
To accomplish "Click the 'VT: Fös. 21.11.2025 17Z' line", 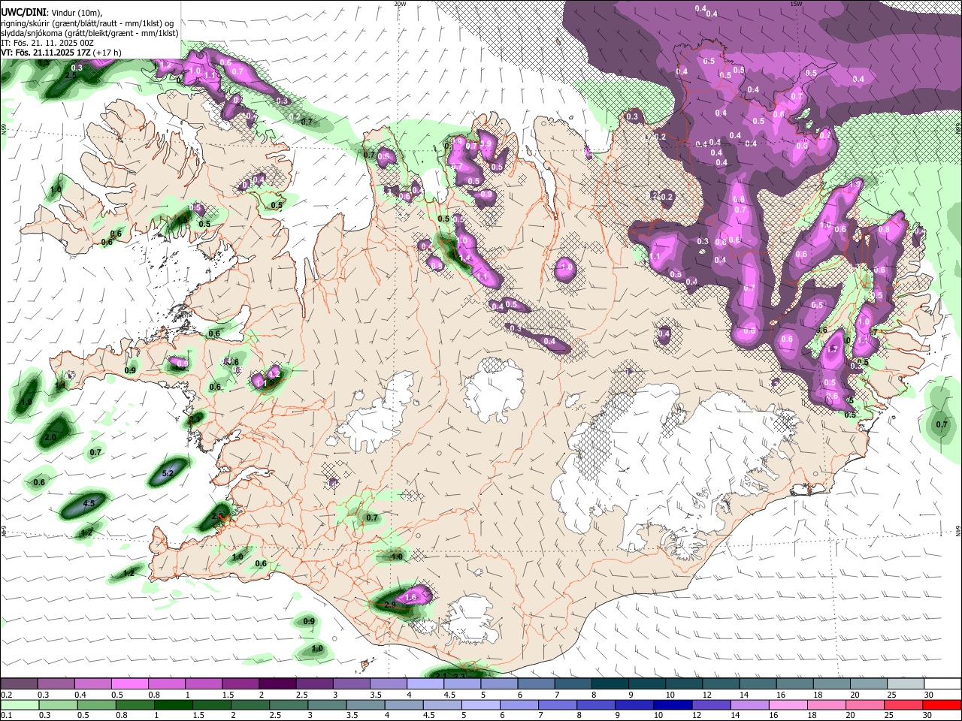I will (45, 53).
